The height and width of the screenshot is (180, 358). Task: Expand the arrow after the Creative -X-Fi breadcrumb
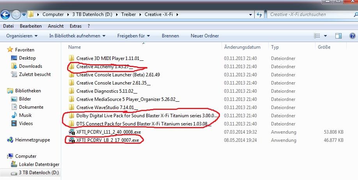177,14
